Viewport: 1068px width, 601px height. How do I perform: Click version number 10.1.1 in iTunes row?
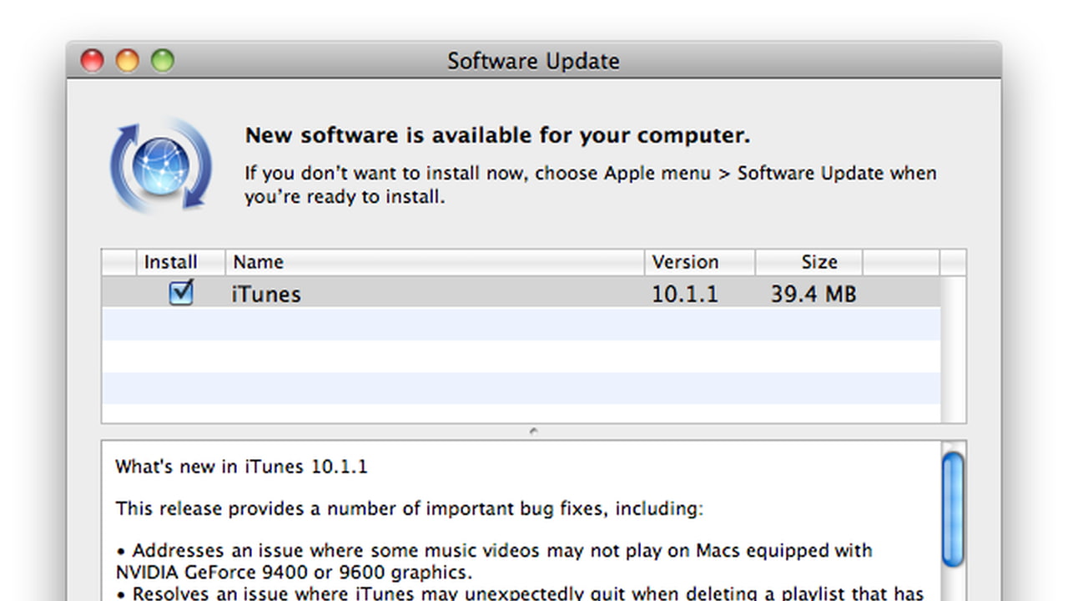[x=685, y=294]
